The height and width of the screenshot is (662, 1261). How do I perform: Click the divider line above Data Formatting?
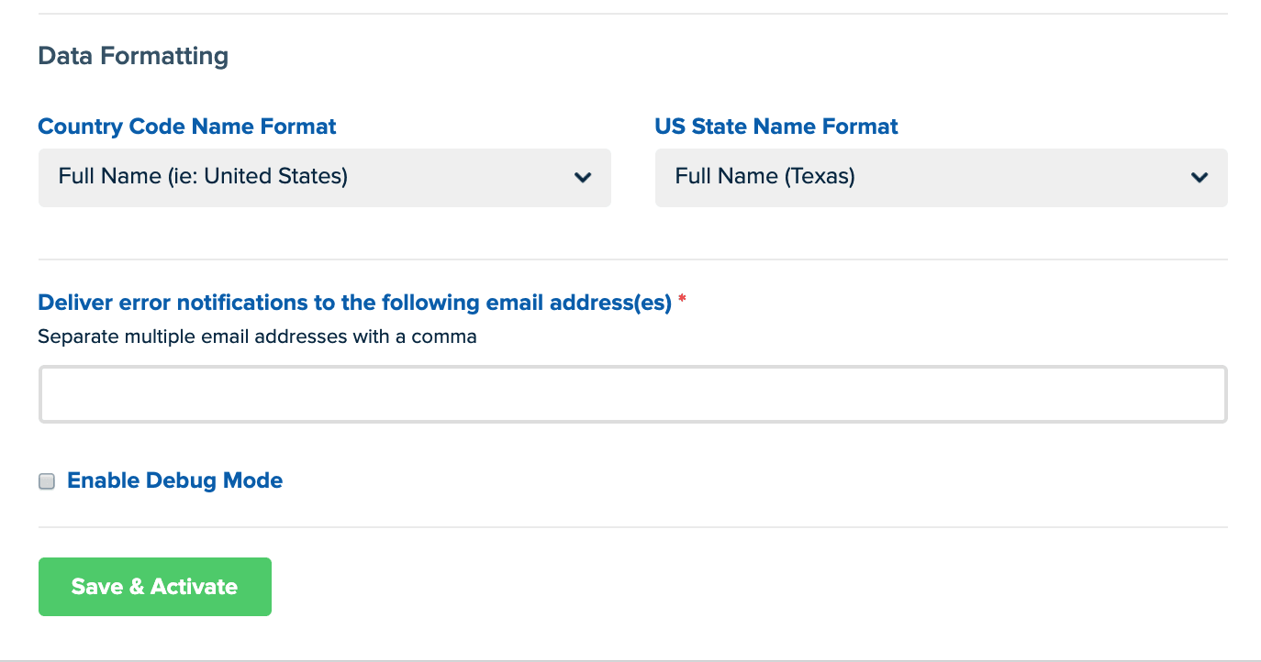pos(632,14)
